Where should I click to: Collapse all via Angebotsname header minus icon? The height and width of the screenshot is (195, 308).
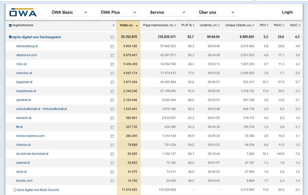click(10, 25)
